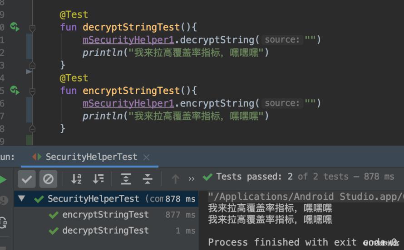404x250 pixels.
Task: Select encryptStringTest result in tree
Action: 106,215
